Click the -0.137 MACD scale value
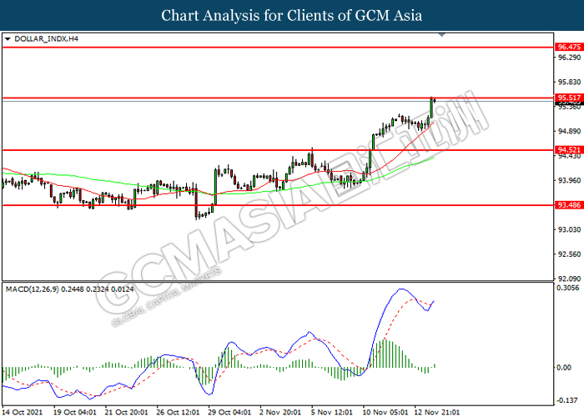 coord(567,400)
